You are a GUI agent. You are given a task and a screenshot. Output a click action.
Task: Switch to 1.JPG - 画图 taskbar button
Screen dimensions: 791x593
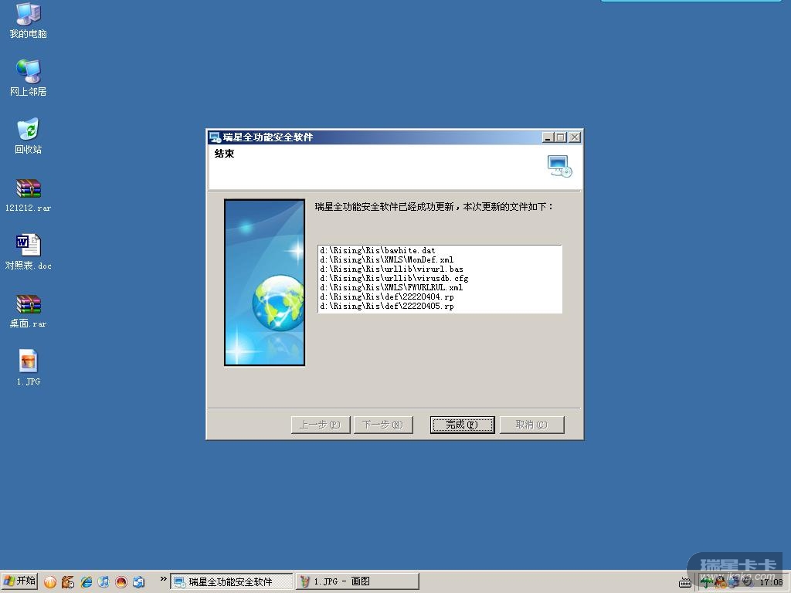click(x=357, y=581)
